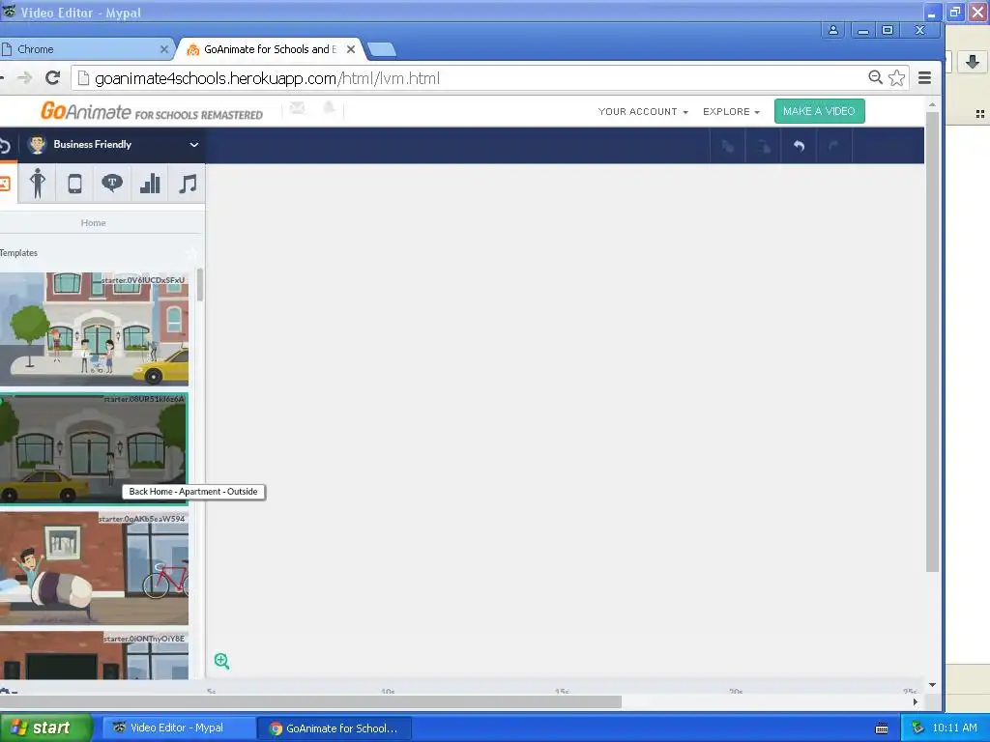Image resolution: width=990 pixels, height=742 pixels.
Task: Click the MAKE A VIDEO button
Action: (819, 111)
